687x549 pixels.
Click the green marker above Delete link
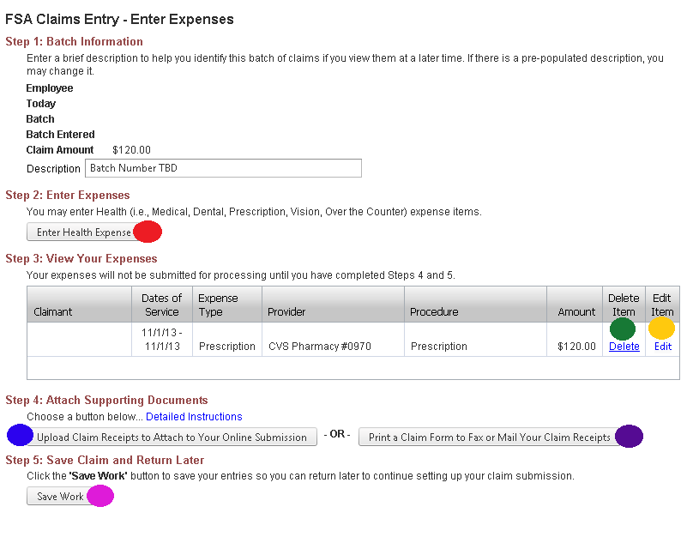622,329
